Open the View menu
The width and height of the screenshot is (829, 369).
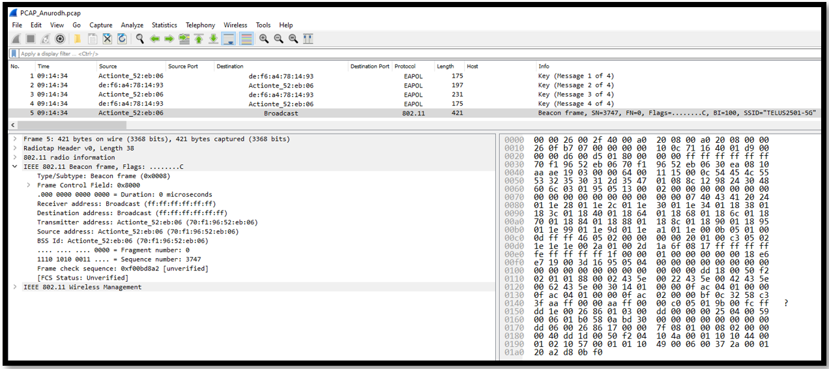pos(57,25)
